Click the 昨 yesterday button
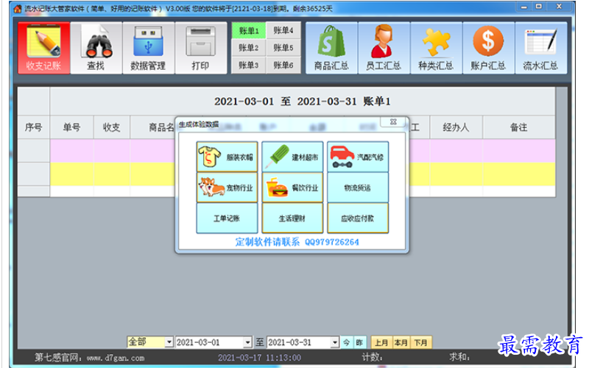The height and width of the screenshot is (368, 589). tap(359, 342)
